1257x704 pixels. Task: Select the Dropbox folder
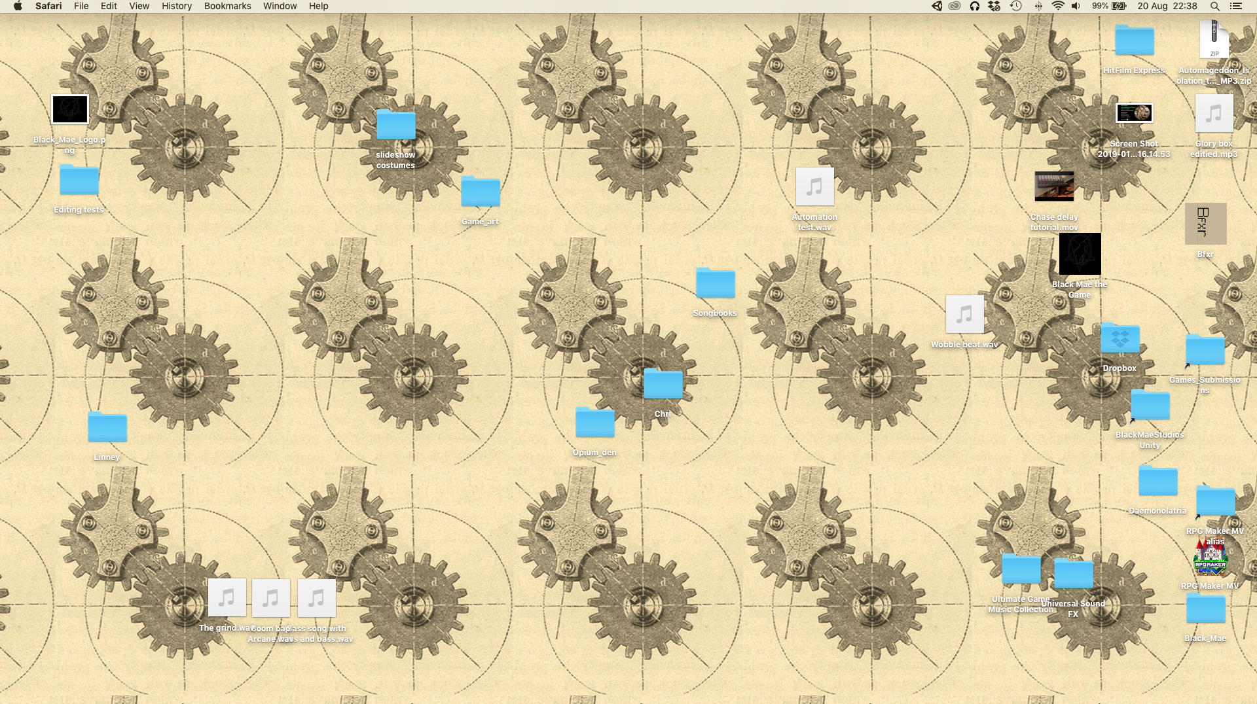point(1120,339)
